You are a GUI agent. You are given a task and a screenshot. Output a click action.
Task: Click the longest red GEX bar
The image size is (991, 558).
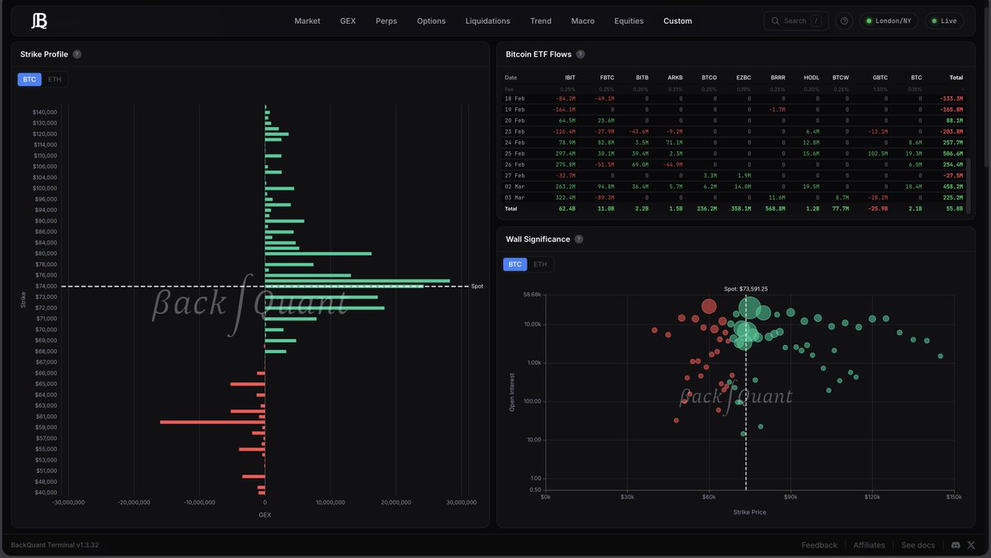pyautogui.click(x=212, y=422)
